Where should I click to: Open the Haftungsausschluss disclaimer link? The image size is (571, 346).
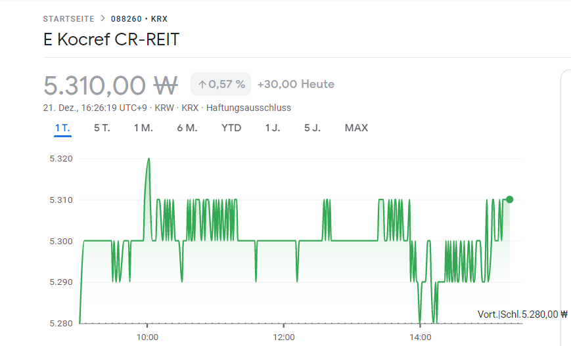coord(248,108)
